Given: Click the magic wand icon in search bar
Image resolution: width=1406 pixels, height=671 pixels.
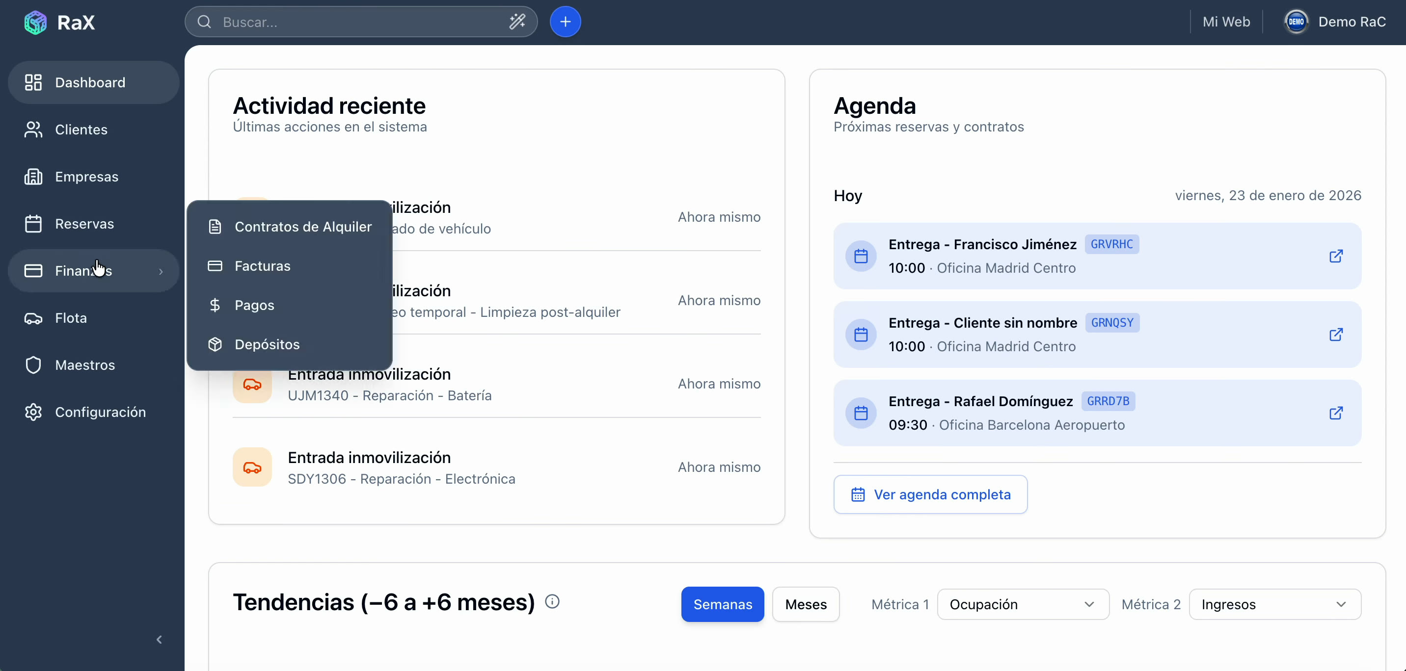Looking at the screenshot, I should click(x=516, y=22).
